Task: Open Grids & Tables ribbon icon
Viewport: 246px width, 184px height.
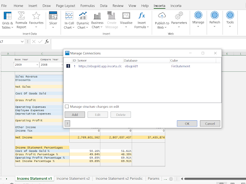Action: click(7, 16)
